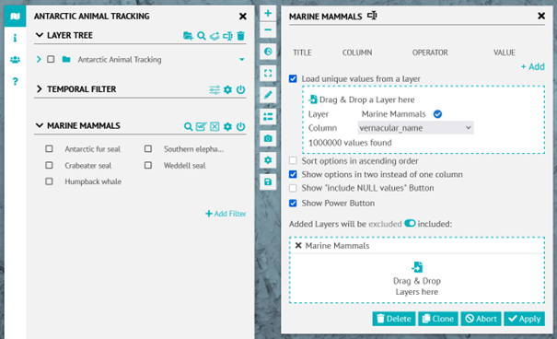Zoom in with the plus map button
The image size is (557, 339).
268,14
